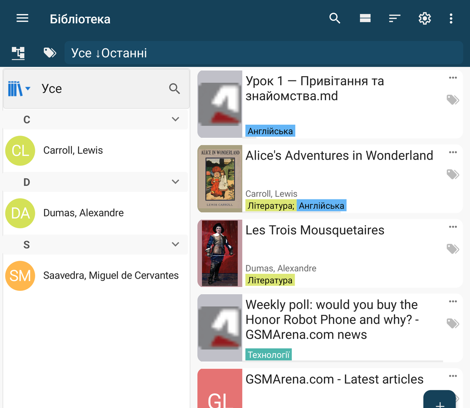
Task: Click Dumas, Alexandre under Les Trois Mousquetaires
Action: (281, 268)
